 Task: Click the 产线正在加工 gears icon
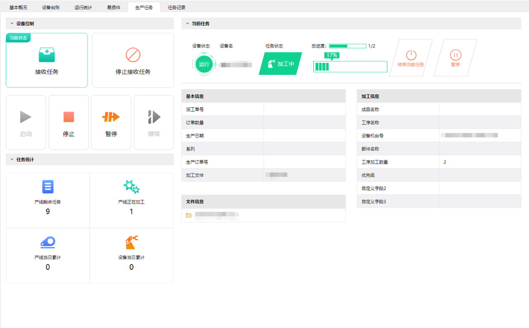click(x=131, y=187)
